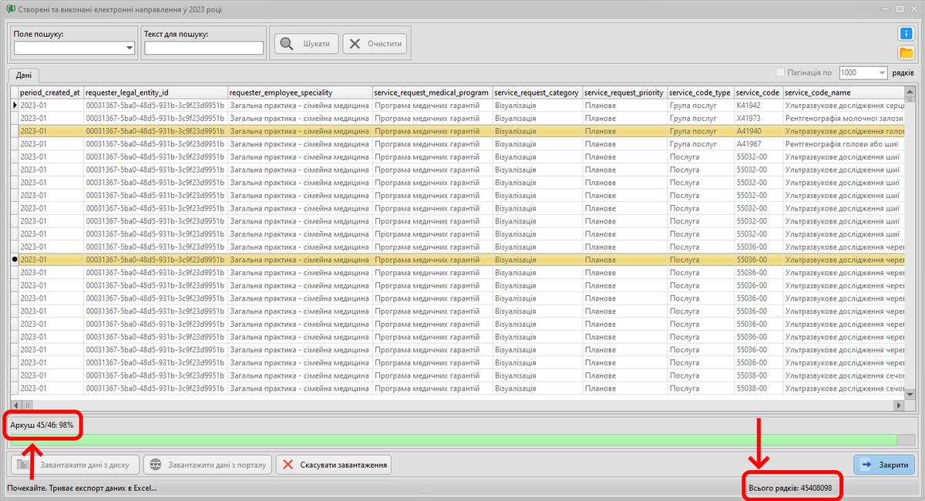The height and width of the screenshot is (501, 925).
Task: Select the Дані tab
Action: (x=23, y=75)
